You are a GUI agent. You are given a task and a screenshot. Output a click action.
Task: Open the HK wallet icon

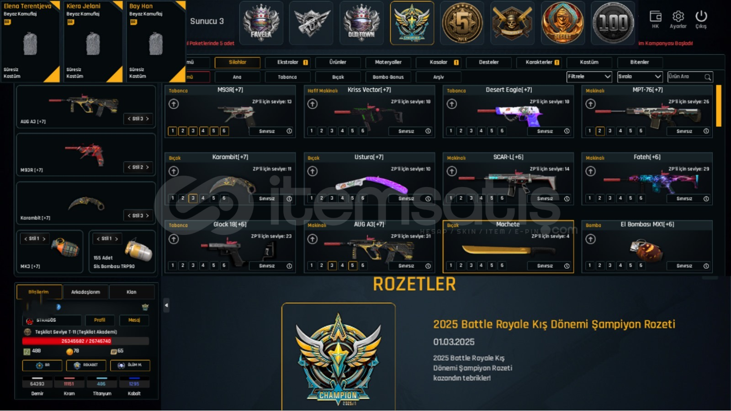[655, 16]
